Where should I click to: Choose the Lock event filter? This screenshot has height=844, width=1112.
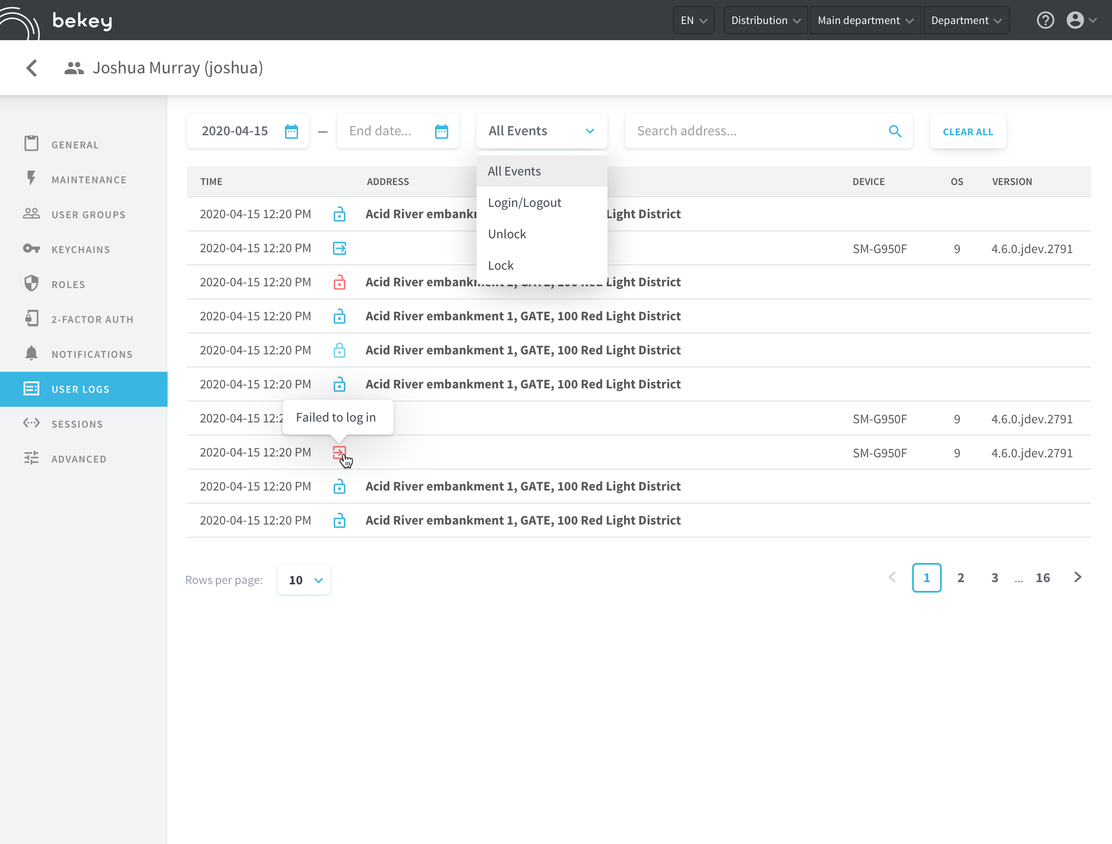(x=542, y=265)
